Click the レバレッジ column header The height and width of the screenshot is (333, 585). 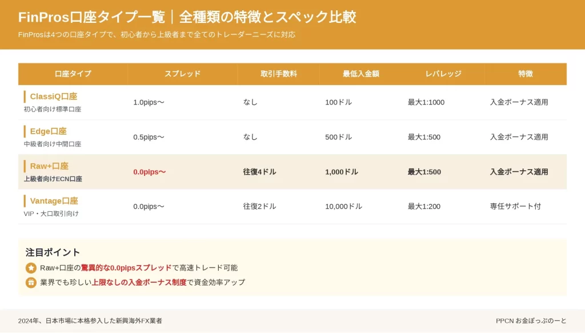443,74
